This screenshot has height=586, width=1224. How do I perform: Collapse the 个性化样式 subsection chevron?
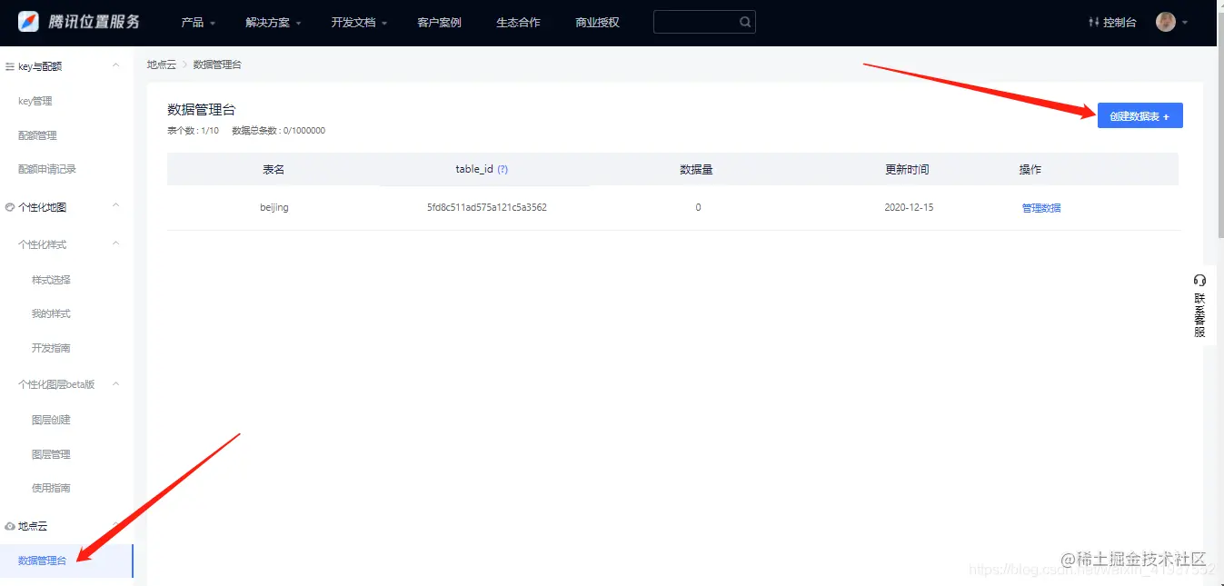click(x=115, y=243)
